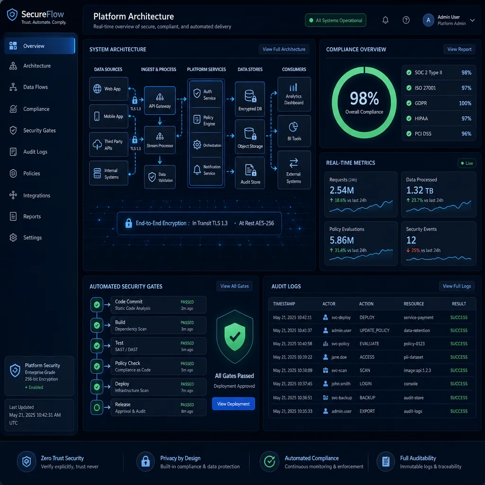The image size is (485, 485).
Task: Open the Requests 2.54M metric card
Action: pyautogui.click(x=360, y=194)
